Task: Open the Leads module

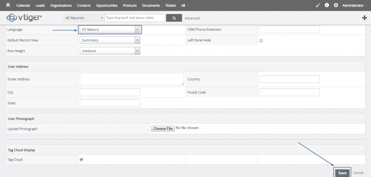Action: (40, 5)
